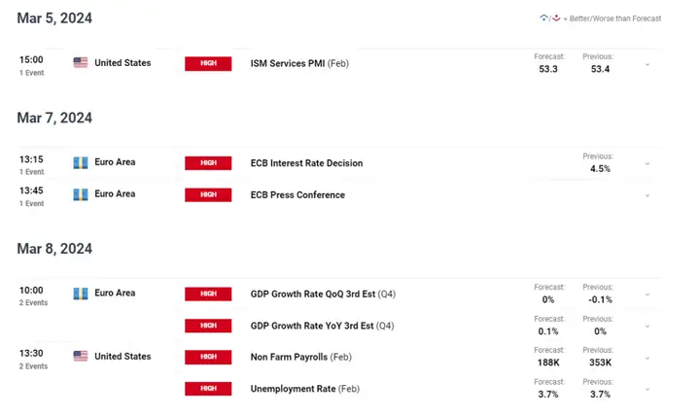
Task: Click the HIGH impact badge for Unemployment Rate
Action: pyautogui.click(x=208, y=389)
